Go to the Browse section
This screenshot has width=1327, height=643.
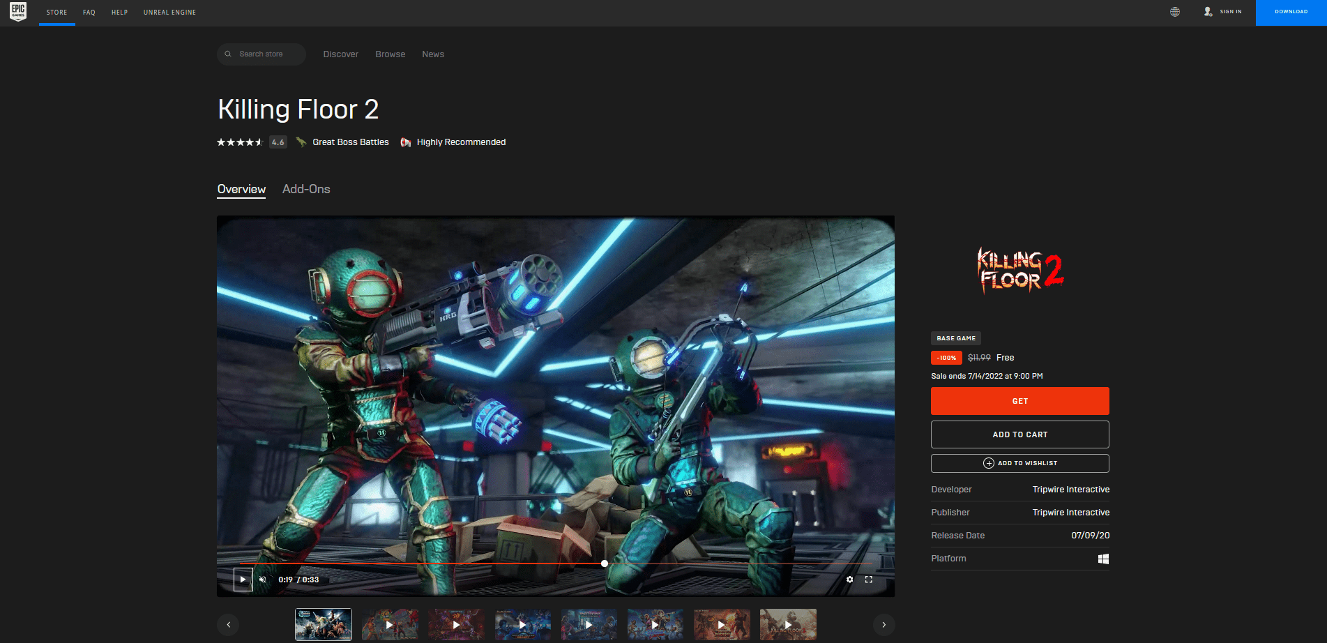coord(390,54)
